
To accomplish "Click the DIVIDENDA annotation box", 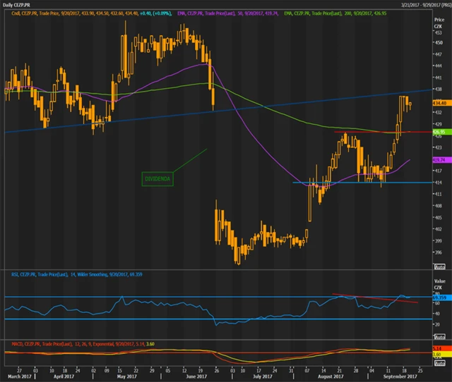I will coord(158,179).
